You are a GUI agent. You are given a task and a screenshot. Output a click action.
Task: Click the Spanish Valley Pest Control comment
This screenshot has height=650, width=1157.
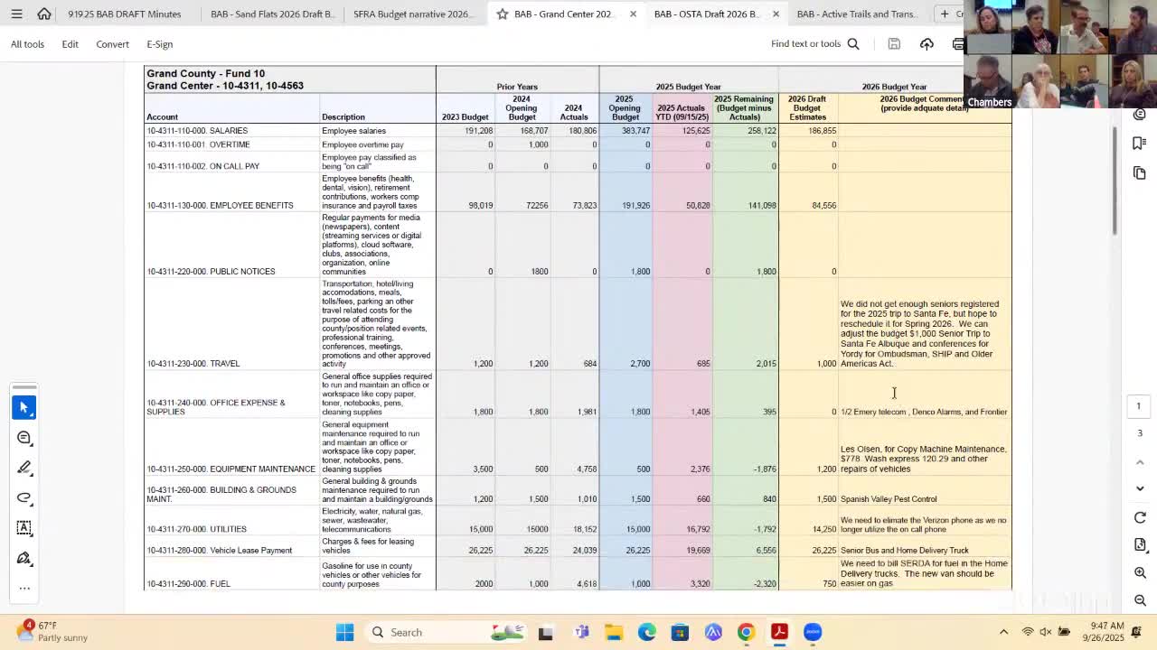pyautogui.click(x=889, y=499)
